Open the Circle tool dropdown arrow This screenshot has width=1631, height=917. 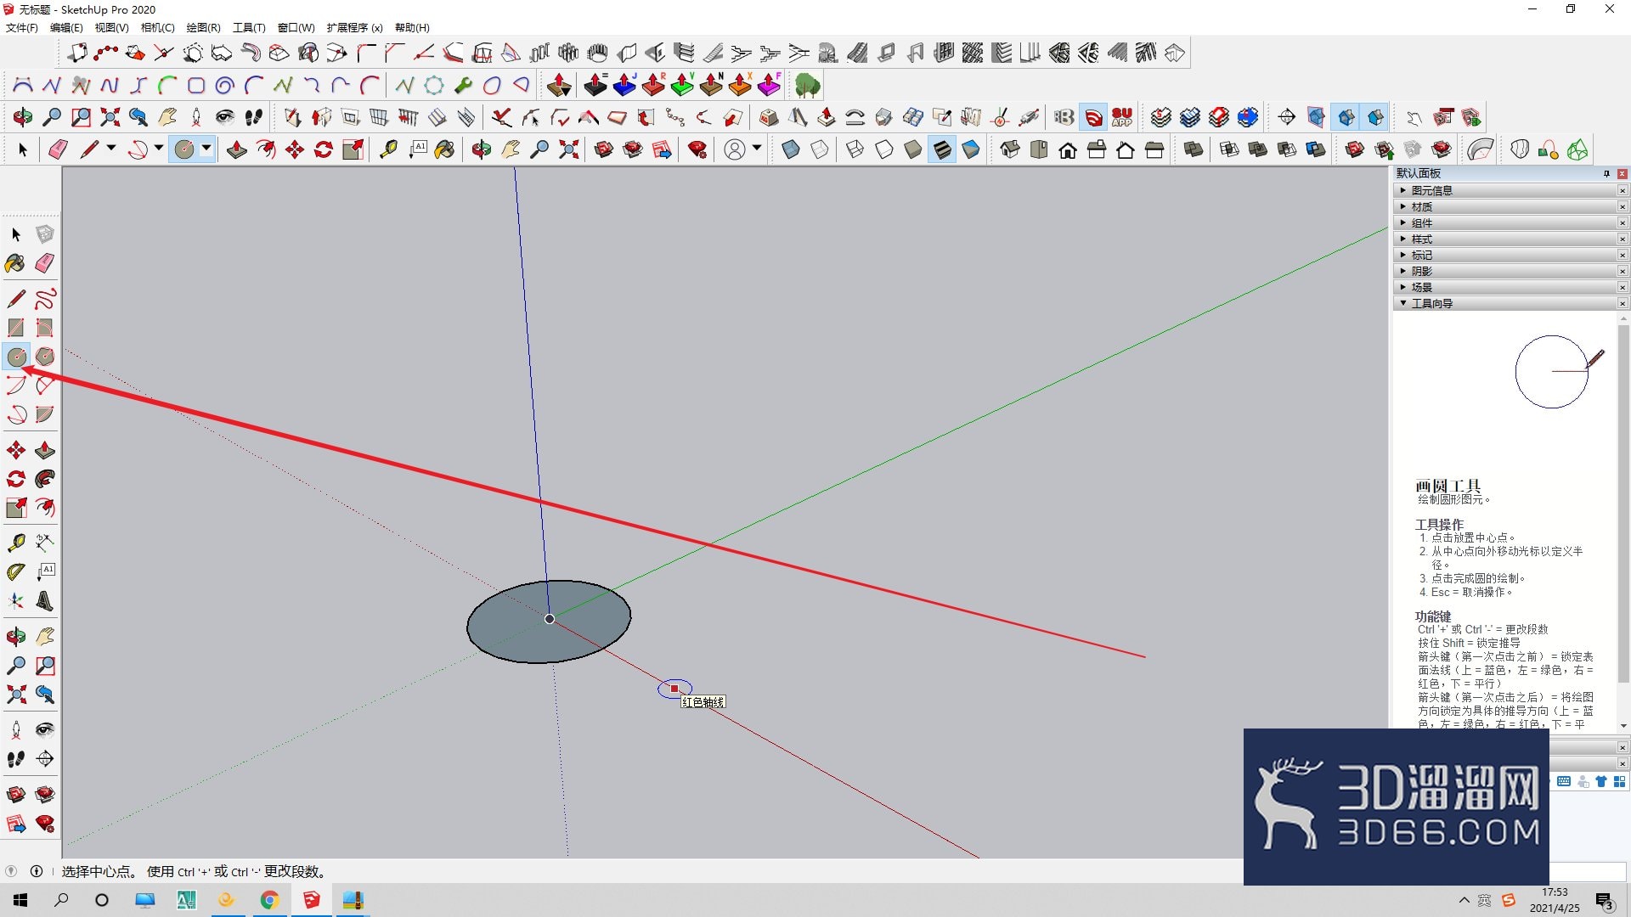coord(206,149)
